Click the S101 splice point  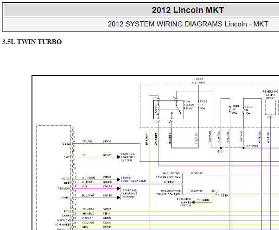(x=221, y=148)
